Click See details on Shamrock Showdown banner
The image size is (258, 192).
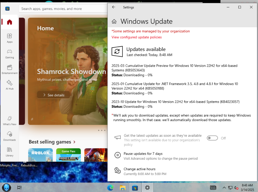[54, 95]
